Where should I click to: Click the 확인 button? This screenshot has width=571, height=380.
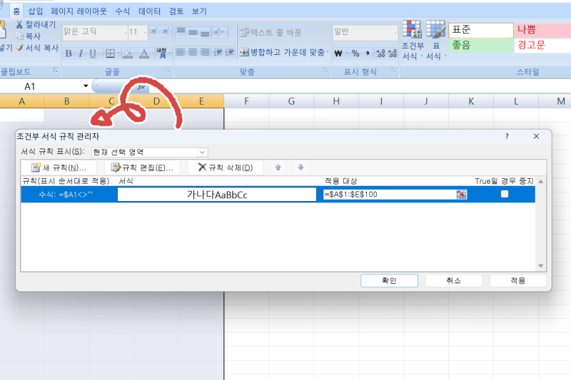389,280
